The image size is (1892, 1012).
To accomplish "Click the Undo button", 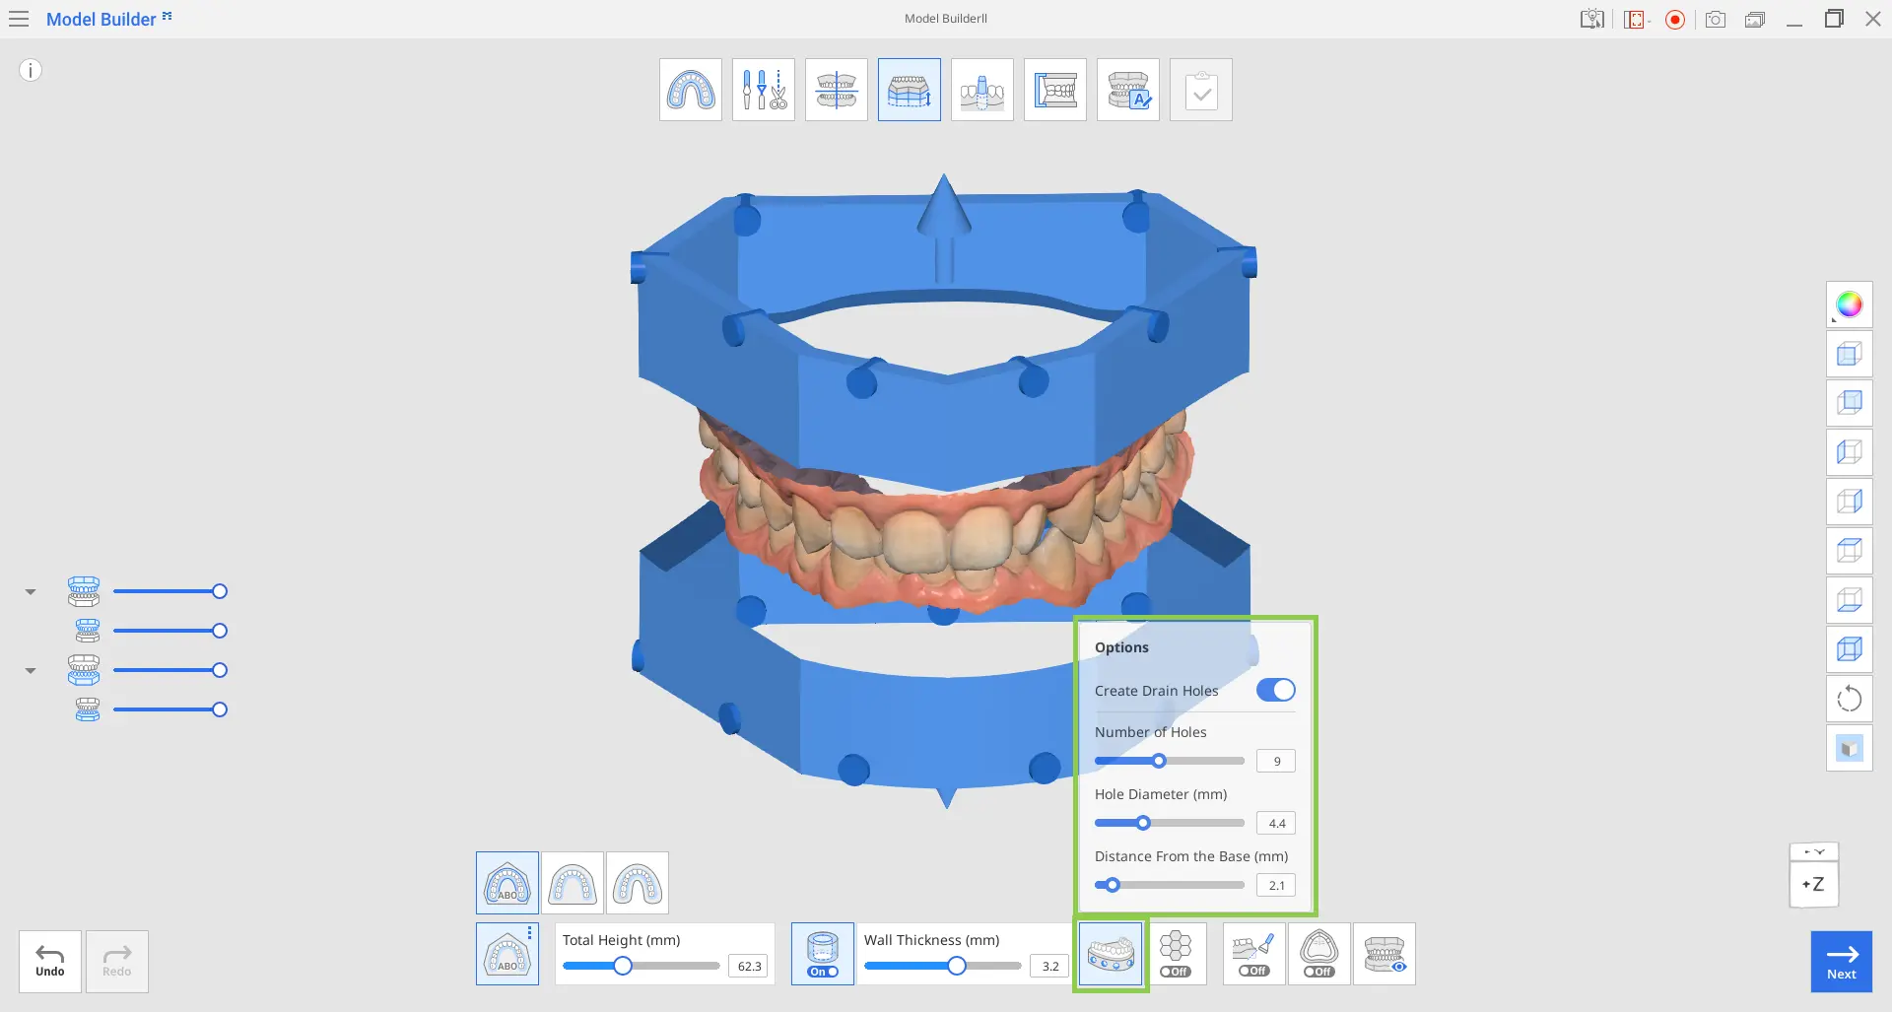I will click(x=50, y=961).
